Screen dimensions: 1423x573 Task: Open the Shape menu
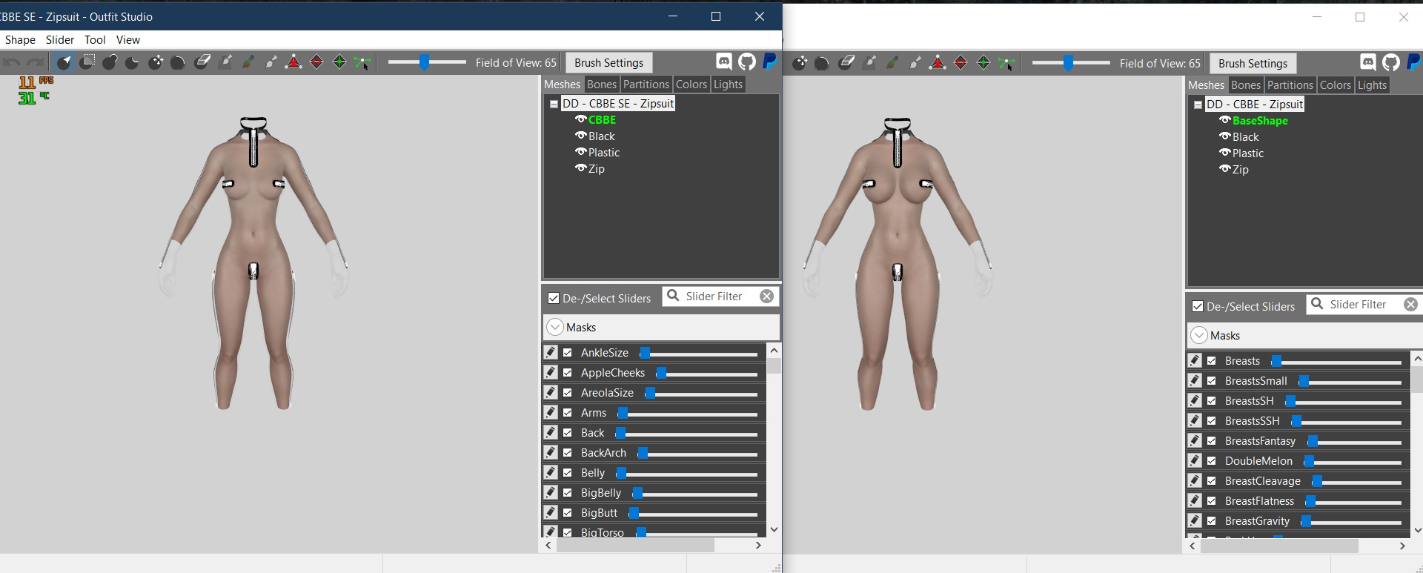(20, 40)
